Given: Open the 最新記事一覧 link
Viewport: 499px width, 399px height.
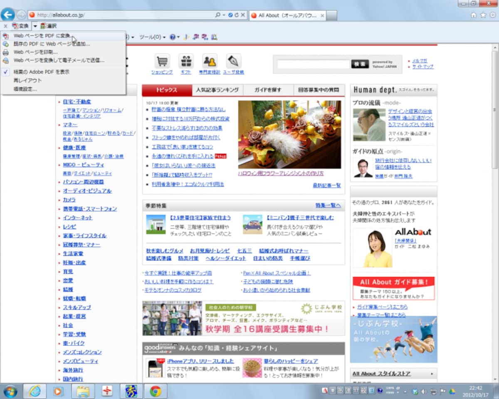Looking at the screenshot, I should [327, 185].
